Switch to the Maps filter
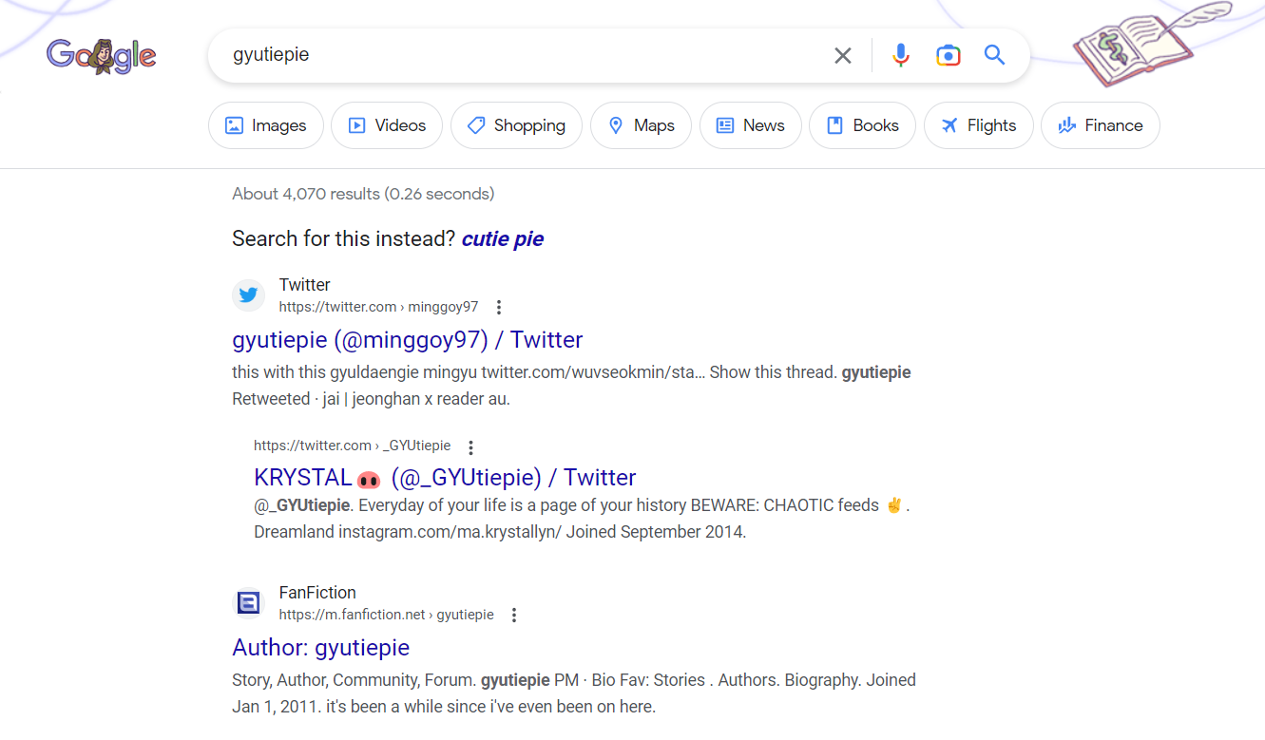1265x740 pixels. click(642, 125)
